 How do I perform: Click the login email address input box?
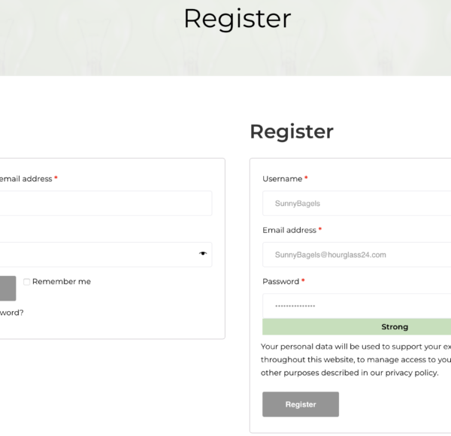(104, 204)
